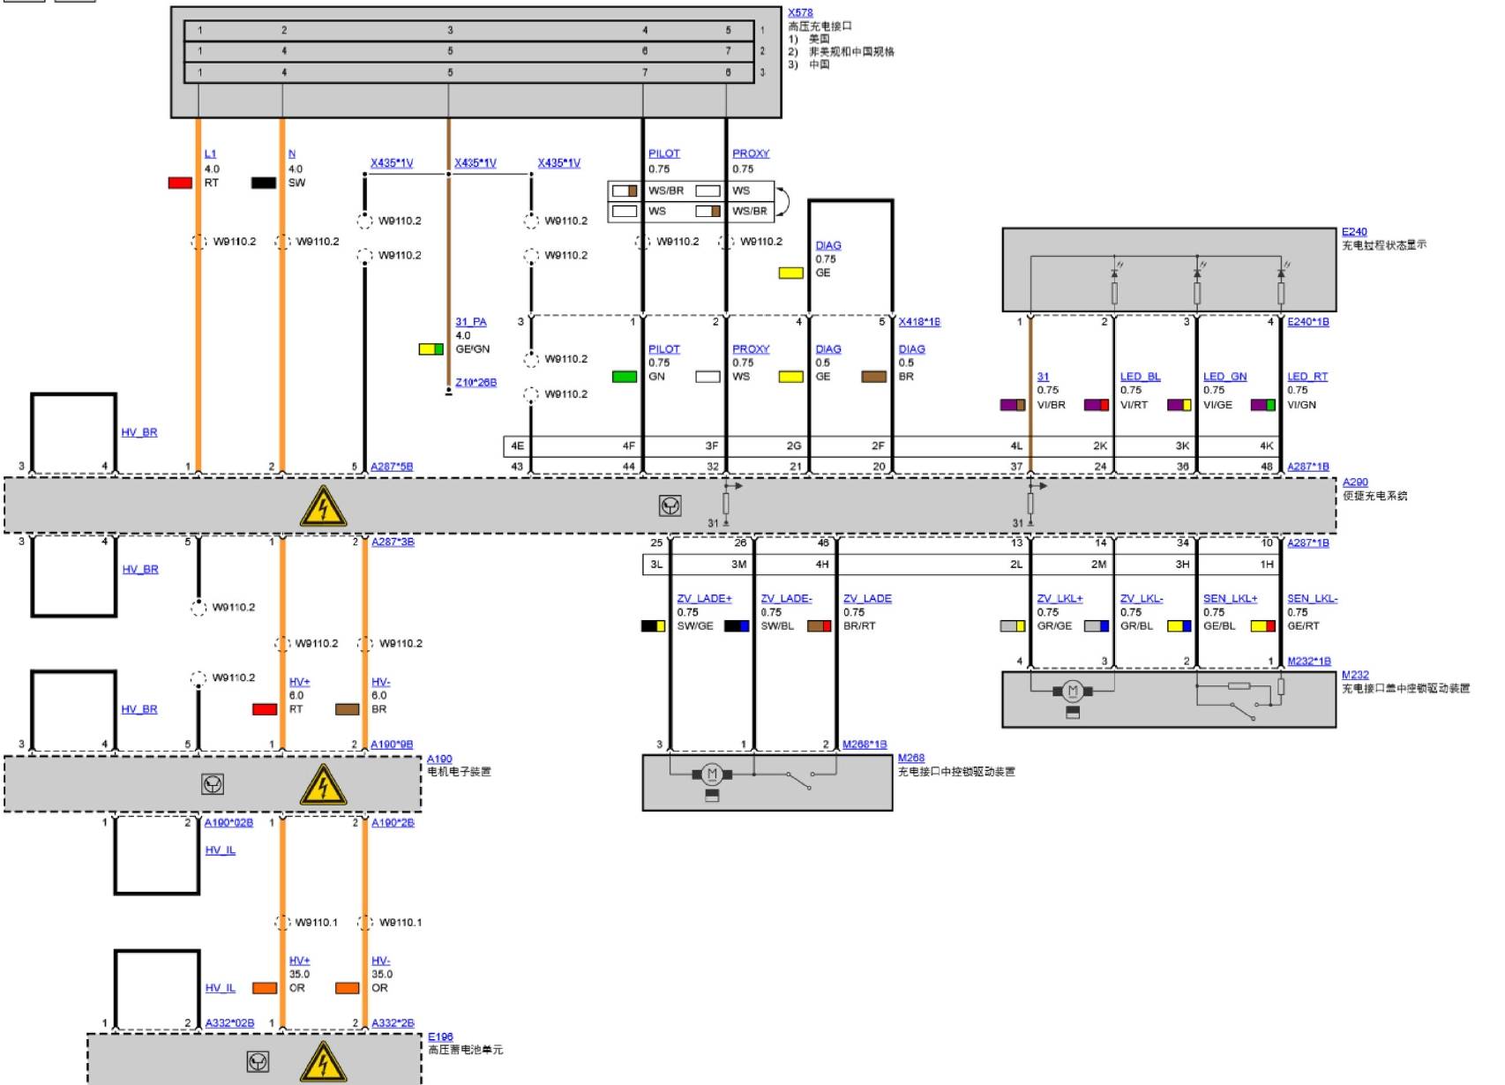Open the A332*2B connector link
1505x1085 pixels.
click(393, 1023)
